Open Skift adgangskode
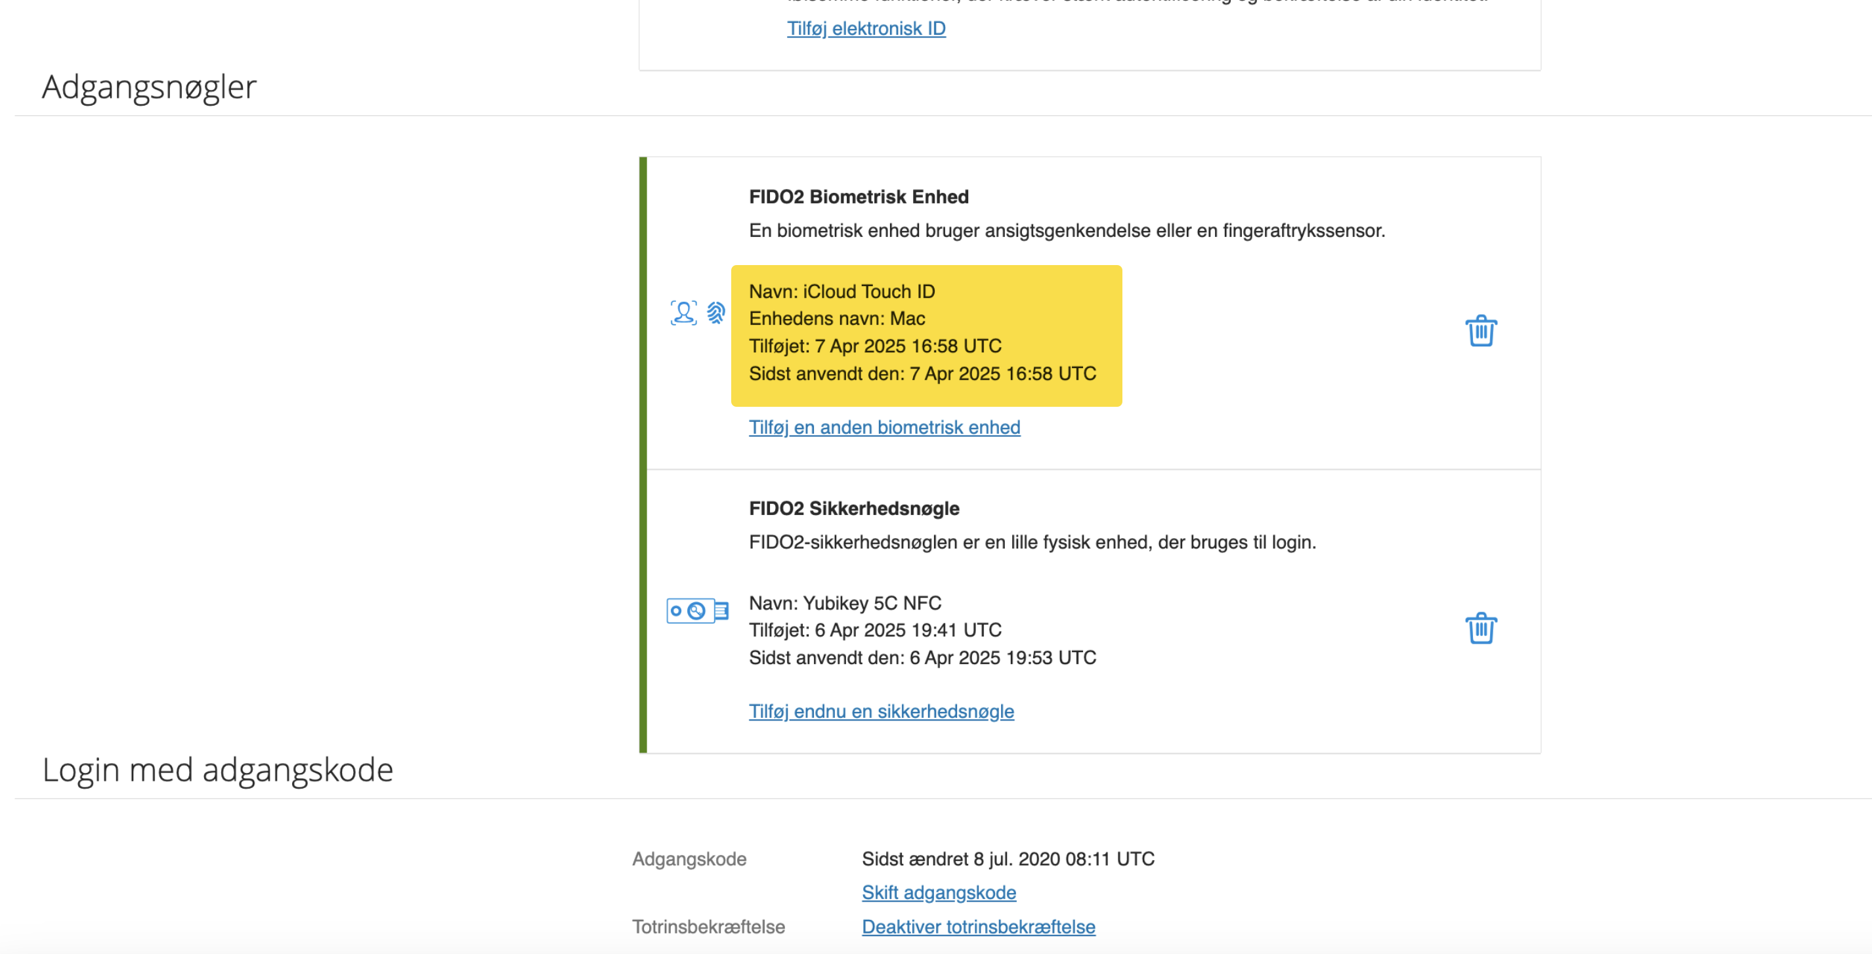 [938, 892]
